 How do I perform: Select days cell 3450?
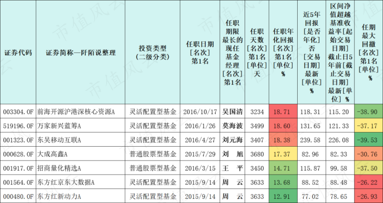coord(257,168)
